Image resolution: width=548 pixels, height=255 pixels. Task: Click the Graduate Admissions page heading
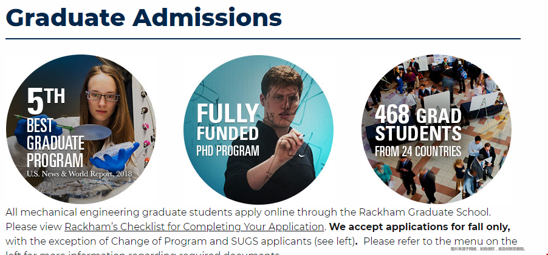(x=143, y=17)
